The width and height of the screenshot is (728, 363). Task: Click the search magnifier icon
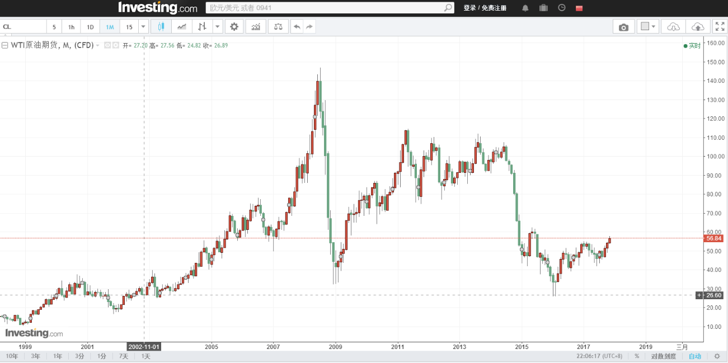click(x=448, y=8)
